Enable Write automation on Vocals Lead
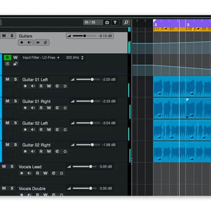This screenshot has height=211, width=211. click(x=45, y=173)
